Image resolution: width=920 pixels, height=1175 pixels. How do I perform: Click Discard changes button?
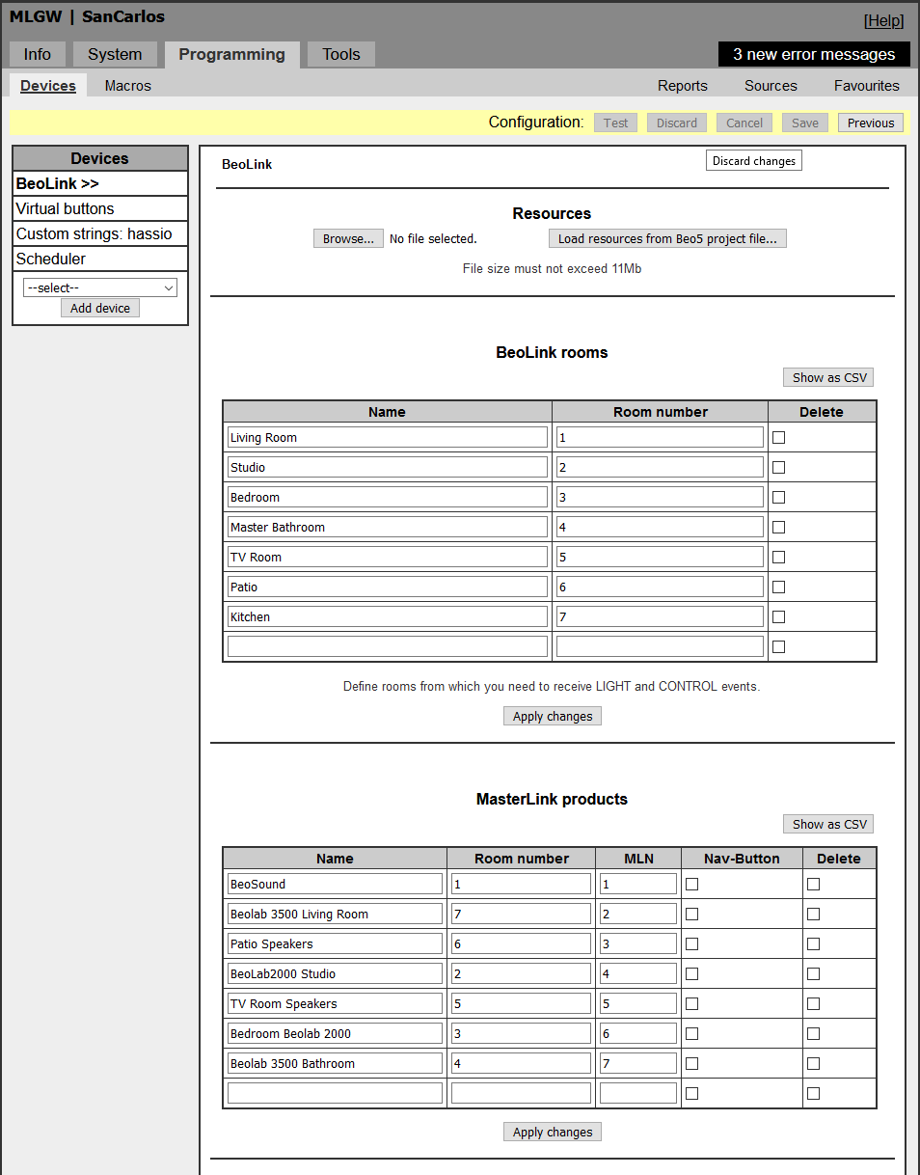[x=754, y=161]
